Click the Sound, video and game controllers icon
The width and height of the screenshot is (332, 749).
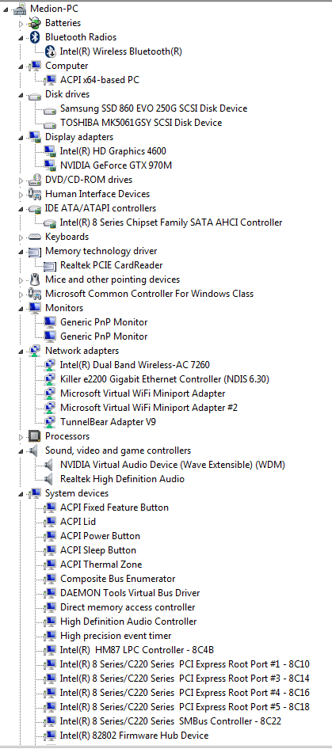tap(33, 451)
